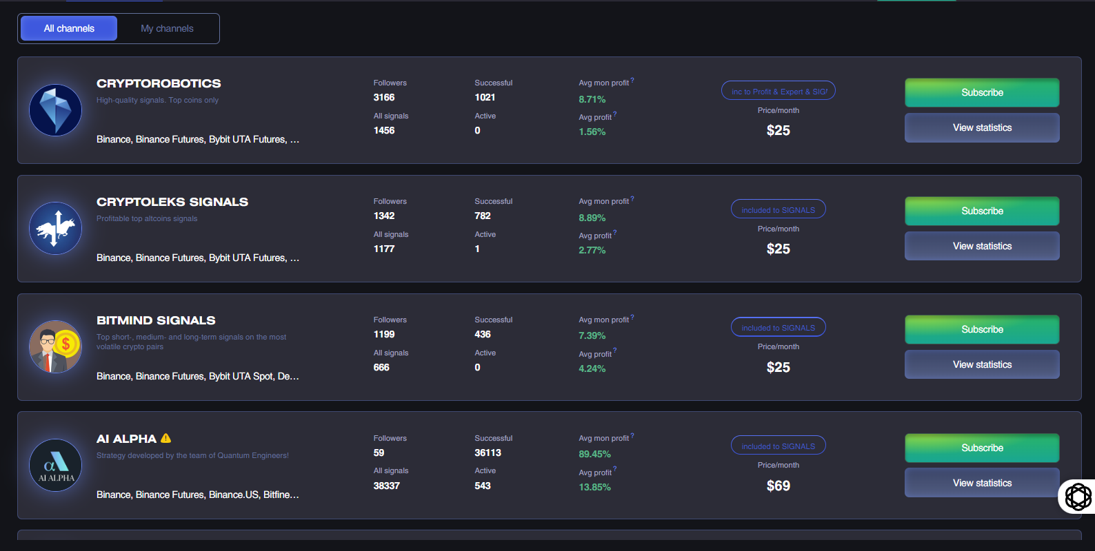Click the Bitmind Signals avatar icon

coord(55,346)
